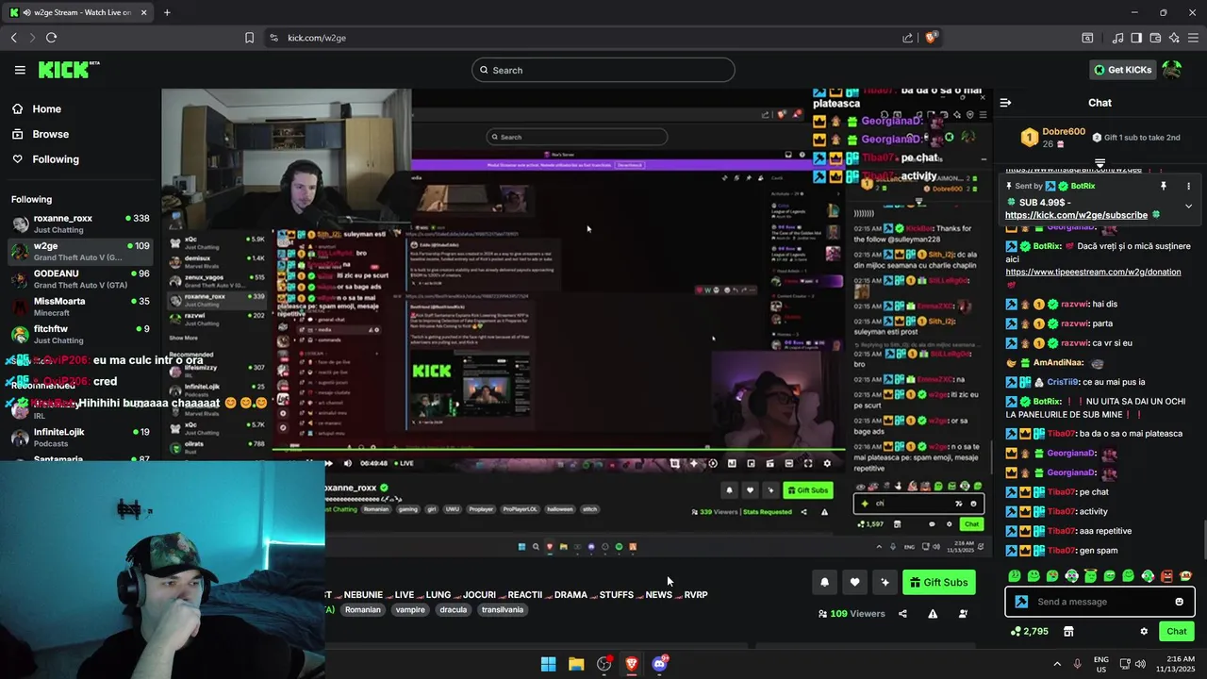Click the green Gift Subs button
1207x679 pixels.
939,582
